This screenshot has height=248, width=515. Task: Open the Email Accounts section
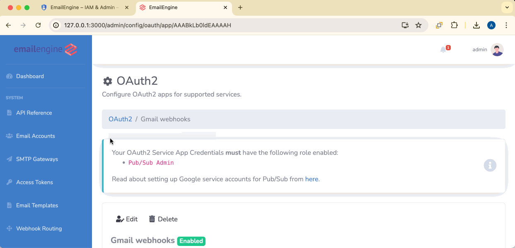36,136
